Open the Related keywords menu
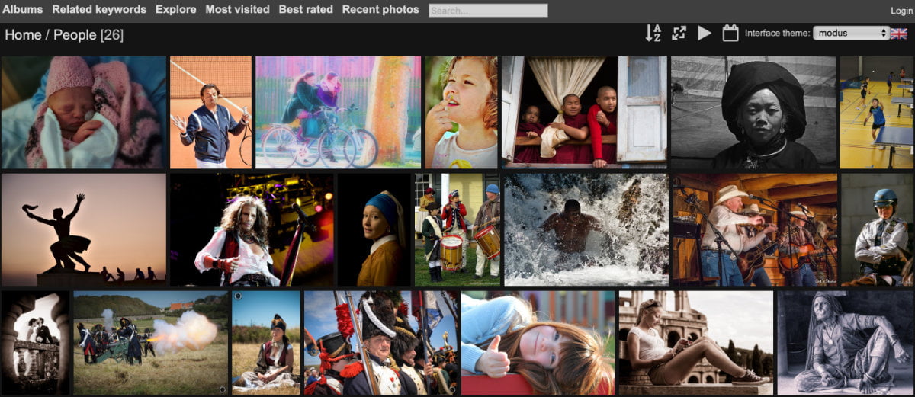This screenshot has height=397, width=915. [x=99, y=10]
